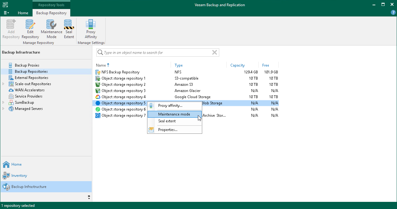Open the main hamburger menu dropdown
Screen dimensions: 397x209
point(6,13)
